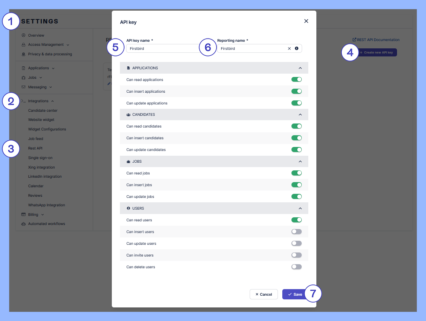Click the info icon in Reporting name field
This screenshot has height=321, width=426.
(297, 48)
